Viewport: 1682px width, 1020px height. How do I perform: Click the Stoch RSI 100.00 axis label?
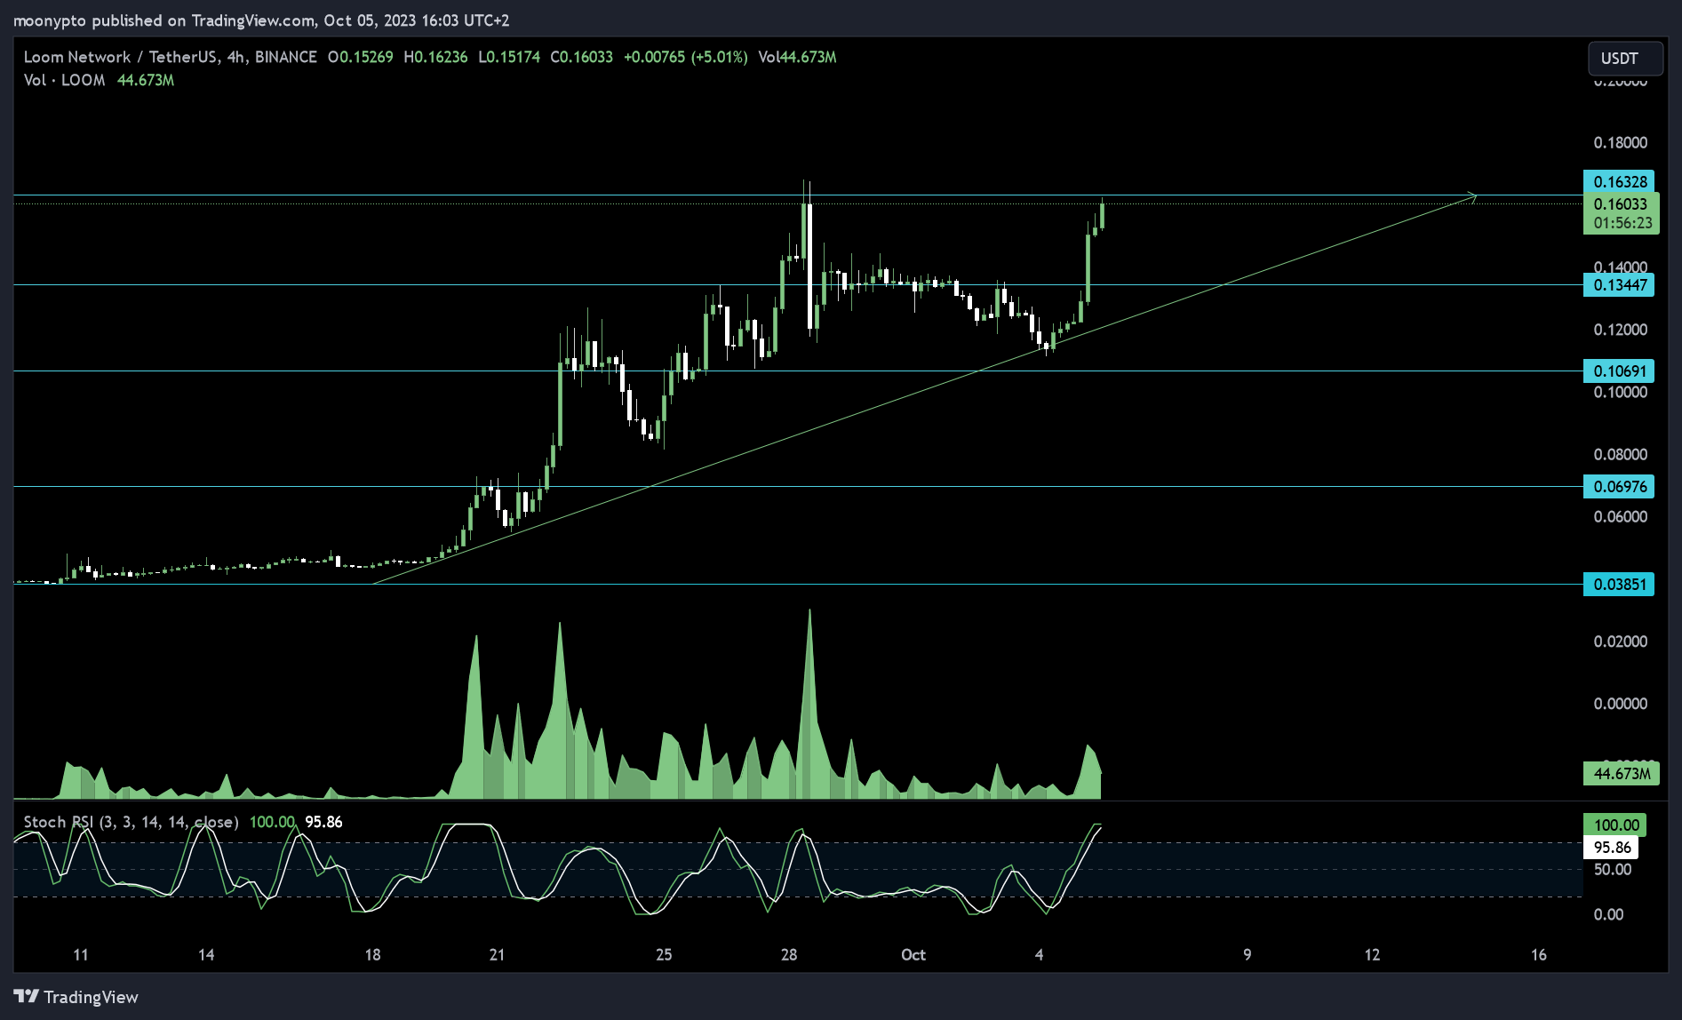[1614, 825]
